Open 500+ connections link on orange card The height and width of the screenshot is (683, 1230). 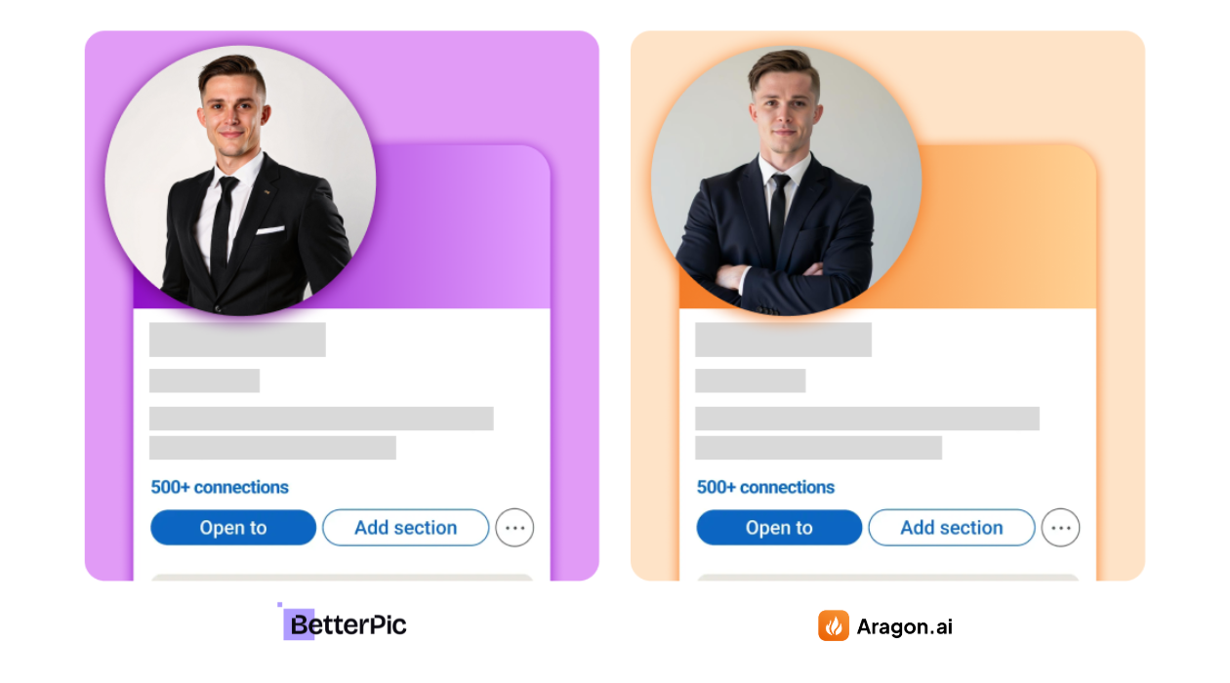(x=765, y=487)
